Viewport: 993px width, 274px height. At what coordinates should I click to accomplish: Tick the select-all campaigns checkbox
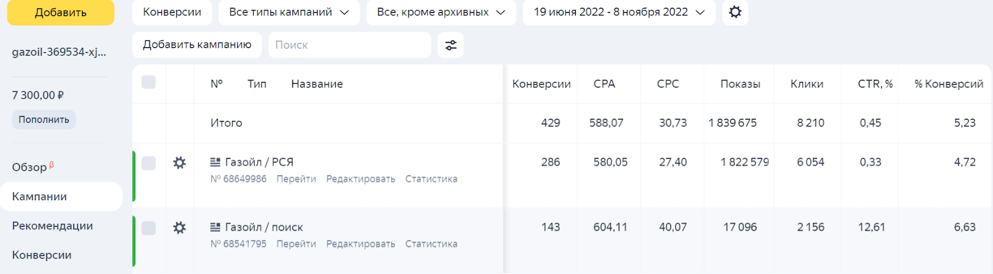[148, 82]
